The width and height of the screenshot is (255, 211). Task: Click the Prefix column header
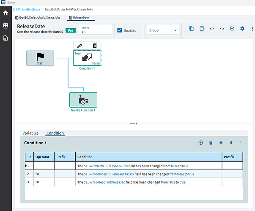pyautogui.click(x=65, y=157)
